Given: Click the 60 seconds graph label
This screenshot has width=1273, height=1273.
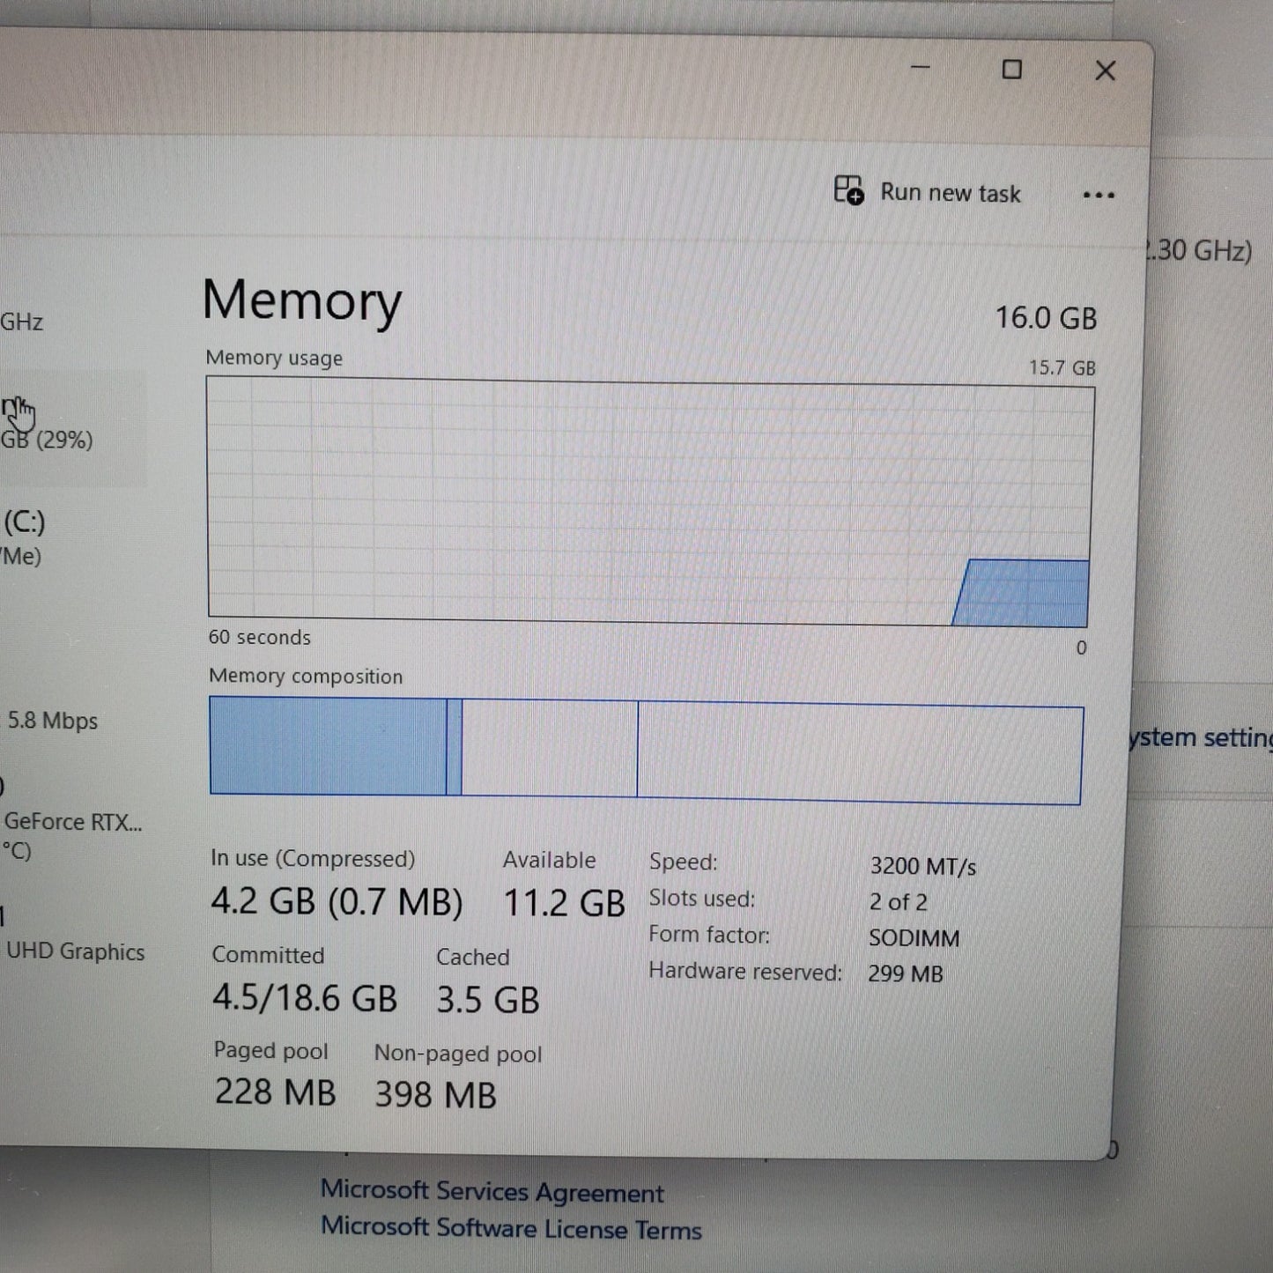Looking at the screenshot, I should [259, 637].
